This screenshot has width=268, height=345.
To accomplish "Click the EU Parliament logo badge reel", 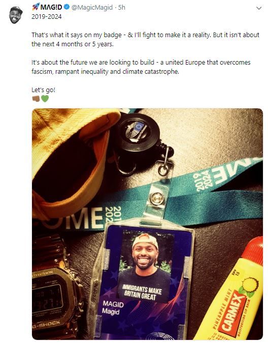I will coord(137,131).
